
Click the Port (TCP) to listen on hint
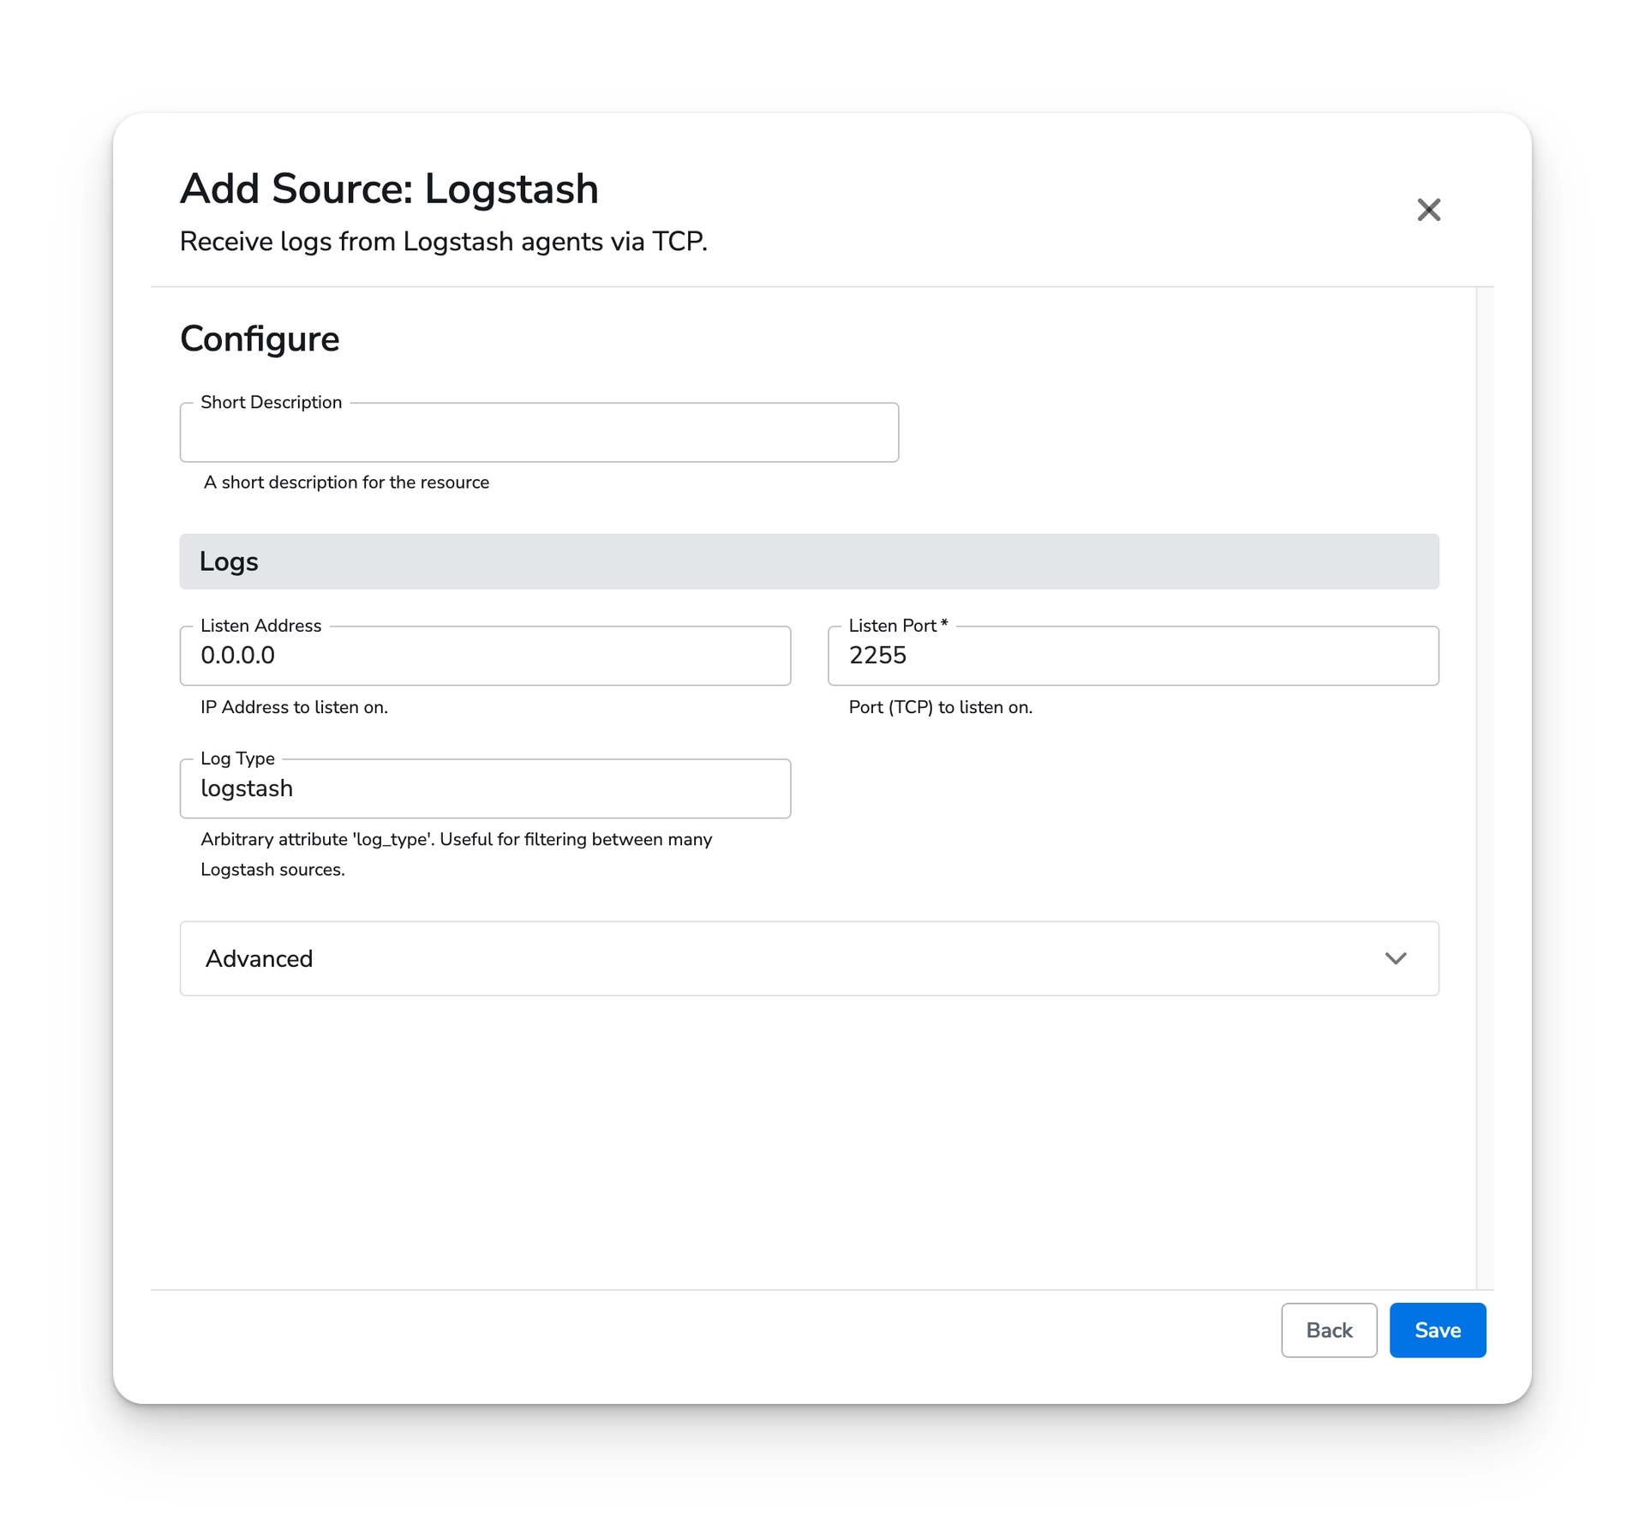pyautogui.click(x=940, y=707)
